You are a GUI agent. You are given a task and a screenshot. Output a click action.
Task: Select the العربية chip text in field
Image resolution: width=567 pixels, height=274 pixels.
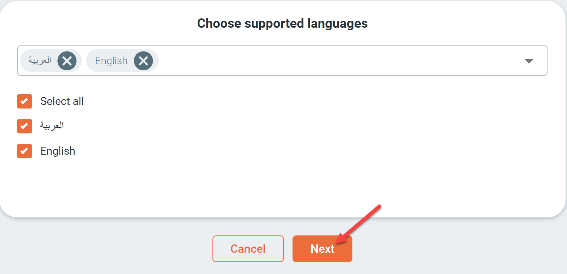tap(40, 60)
